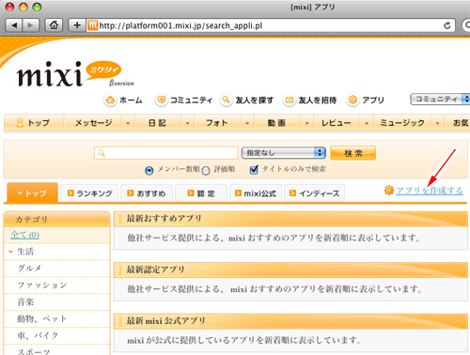
Task: Click orange arrow icon on ランキング tab
Action: [x=70, y=193]
